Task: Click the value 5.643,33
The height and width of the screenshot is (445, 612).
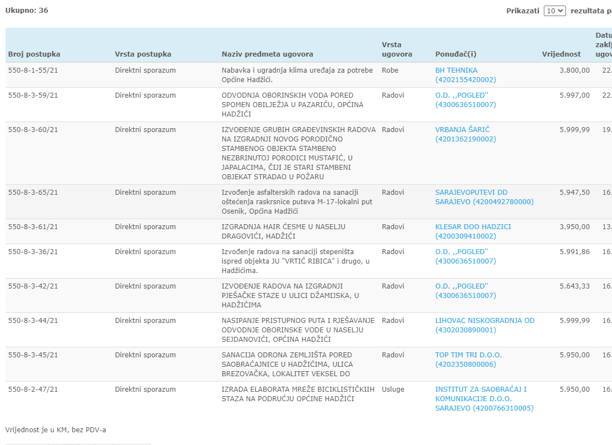Action: (574, 286)
